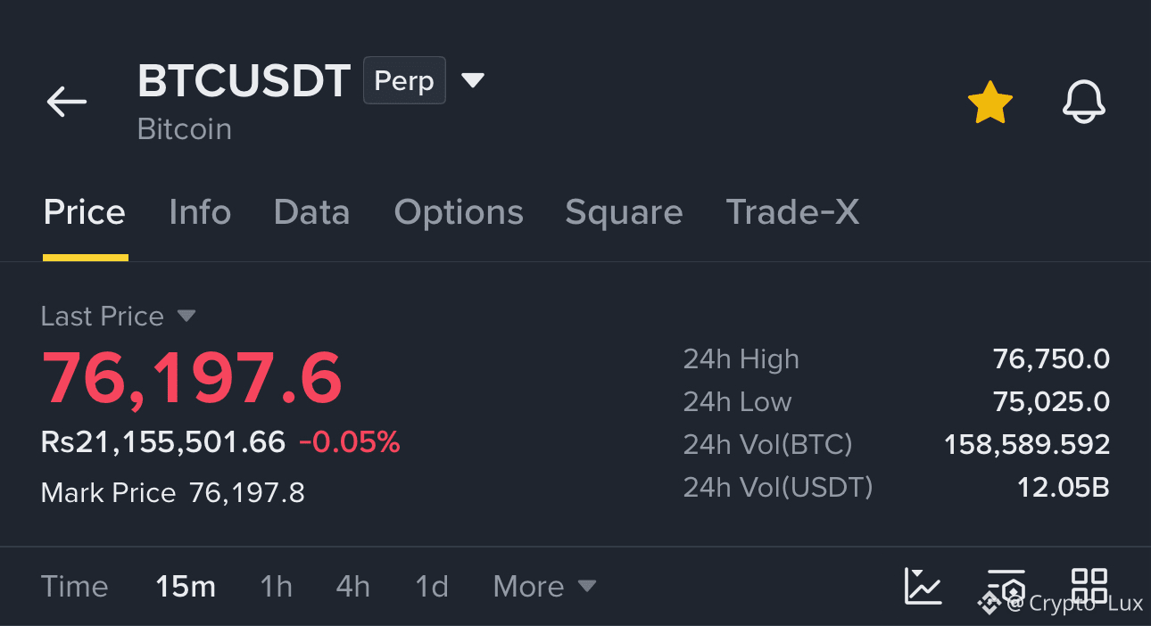Image resolution: width=1151 pixels, height=626 pixels.
Task: Open price alerts bell icon
Action: pyautogui.click(x=1084, y=103)
